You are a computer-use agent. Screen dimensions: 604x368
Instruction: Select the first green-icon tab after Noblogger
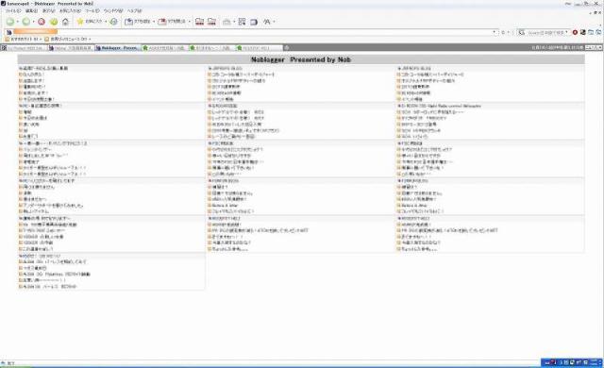click(x=164, y=48)
